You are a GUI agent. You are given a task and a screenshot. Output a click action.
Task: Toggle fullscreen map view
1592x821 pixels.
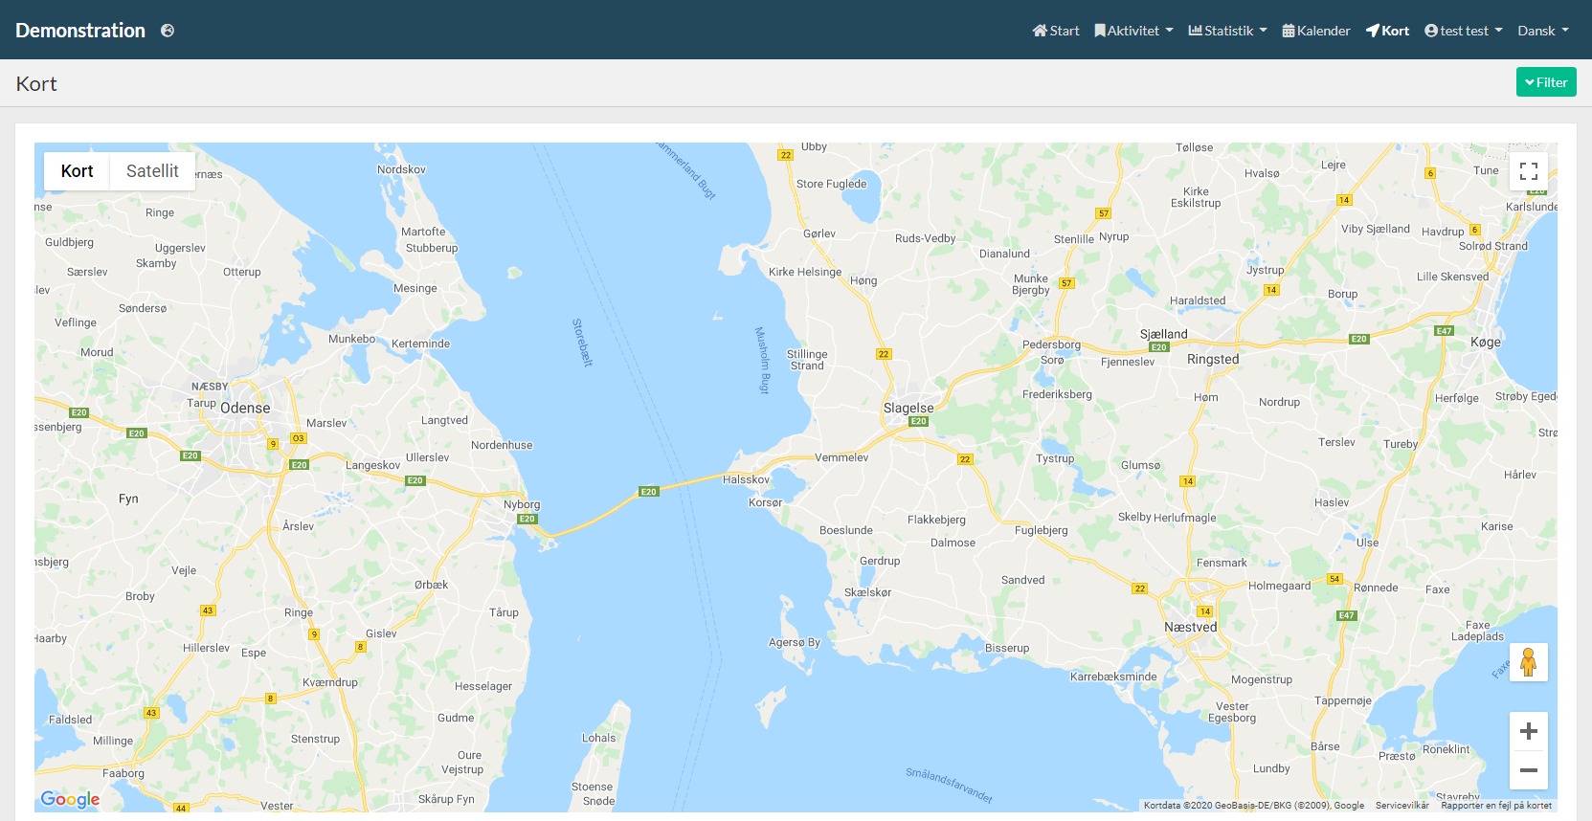[x=1528, y=171]
